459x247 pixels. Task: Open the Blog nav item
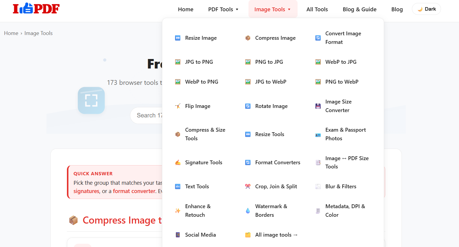(x=397, y=9)
